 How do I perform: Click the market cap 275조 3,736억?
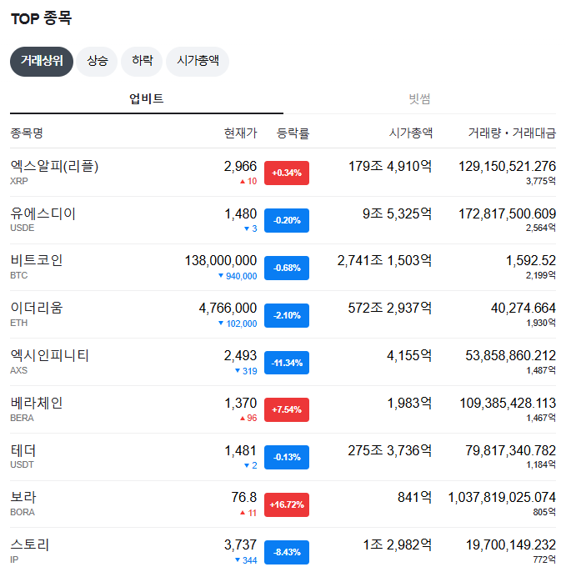click(x=390, y=450)
